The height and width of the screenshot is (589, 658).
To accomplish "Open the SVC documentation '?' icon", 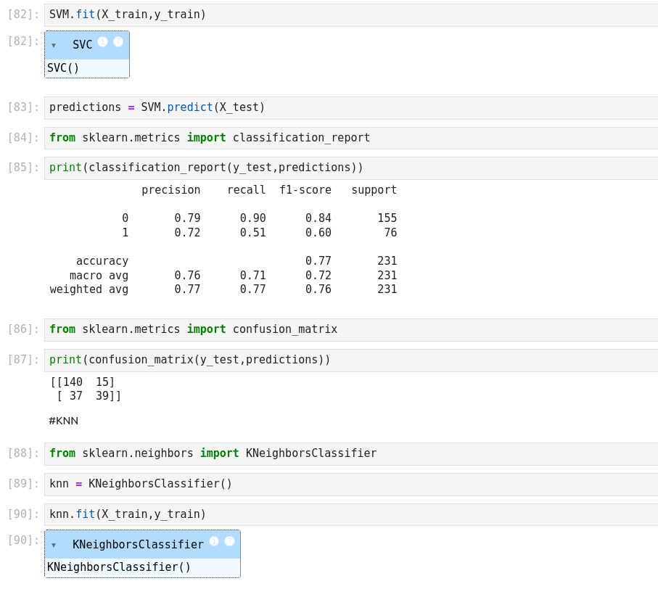I will pos(118,42).
